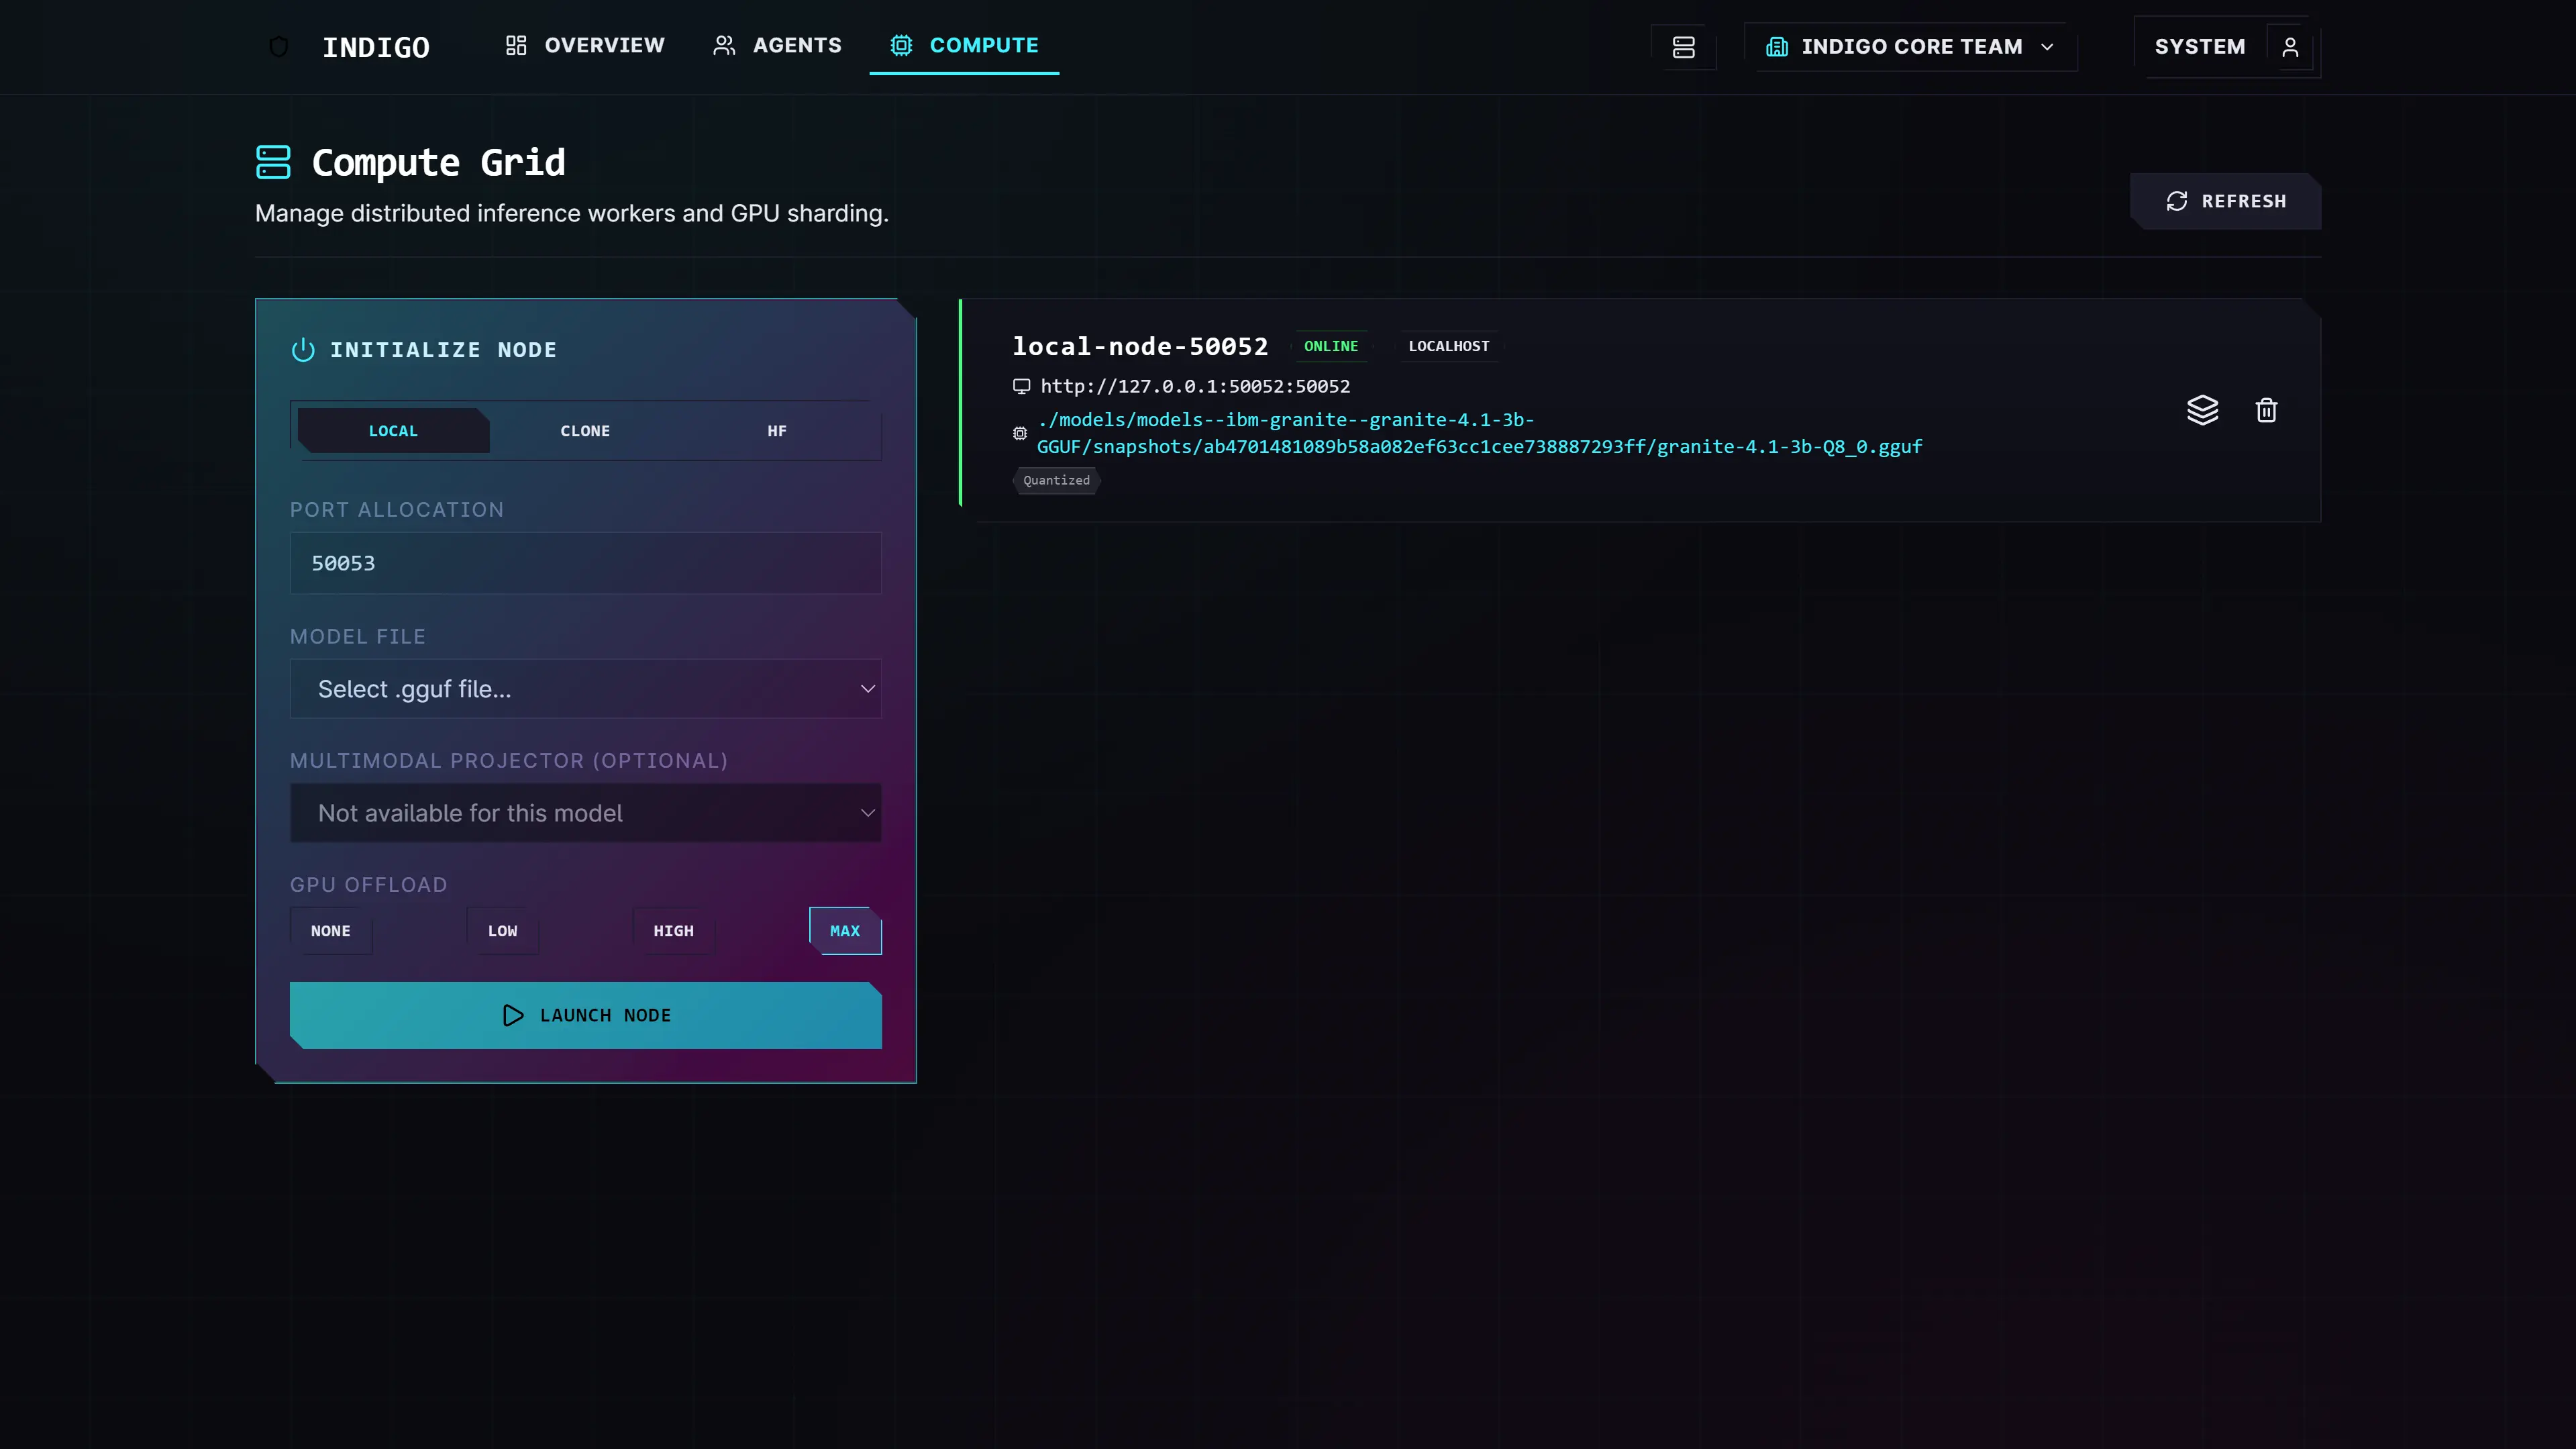Switch to the CLONE source tab

pos(585,431)
